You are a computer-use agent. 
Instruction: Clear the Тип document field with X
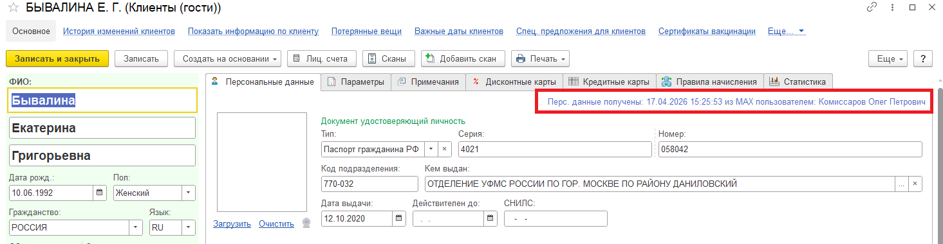(x=445, y=149)
